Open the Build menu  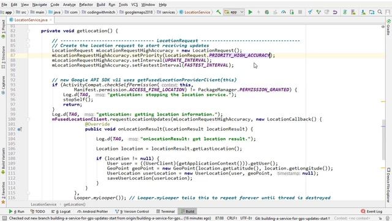point(100,4)
